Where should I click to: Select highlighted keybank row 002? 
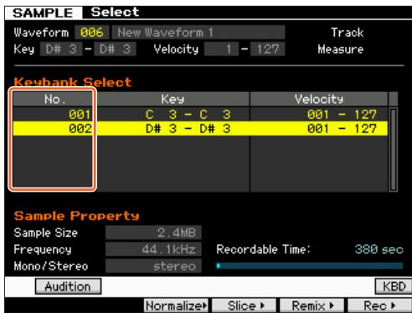(x=200, y=129)
